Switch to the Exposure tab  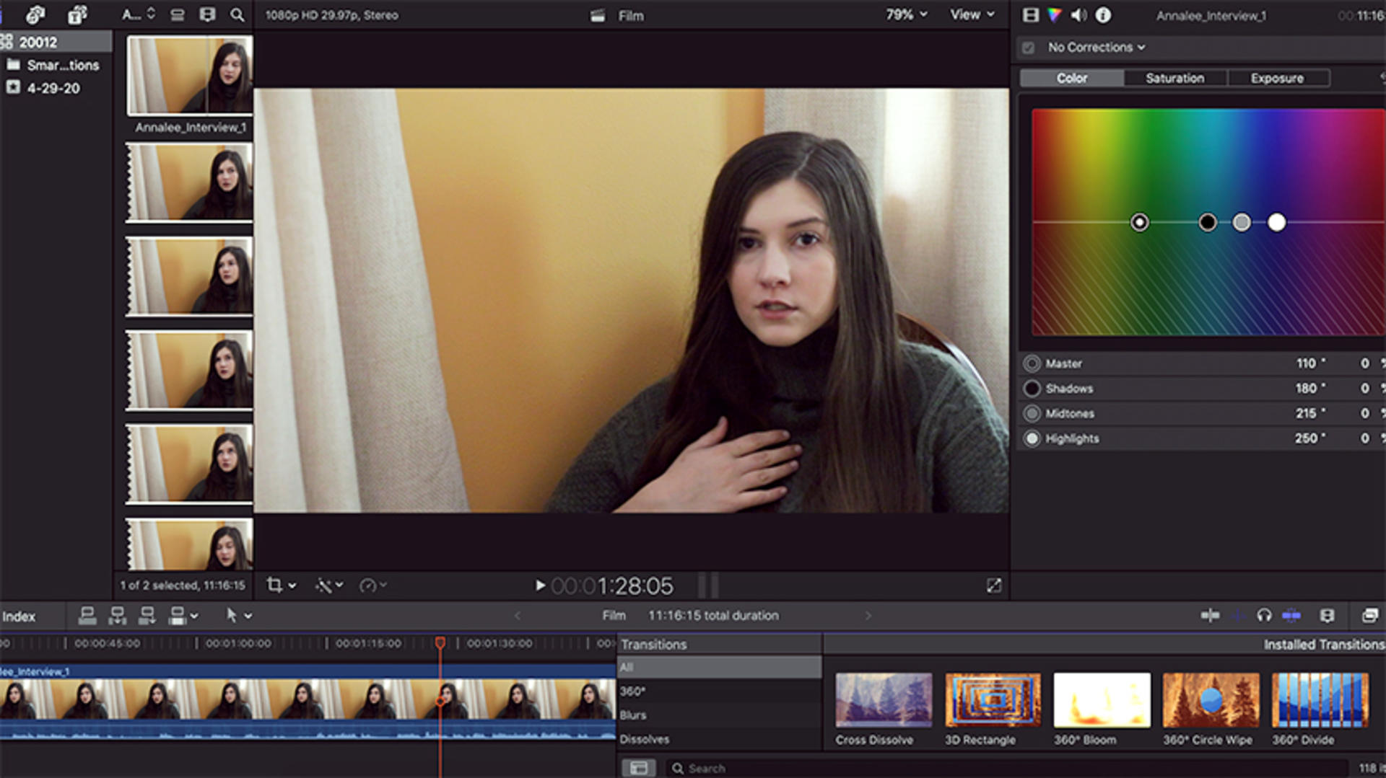tap(1278, 78)
